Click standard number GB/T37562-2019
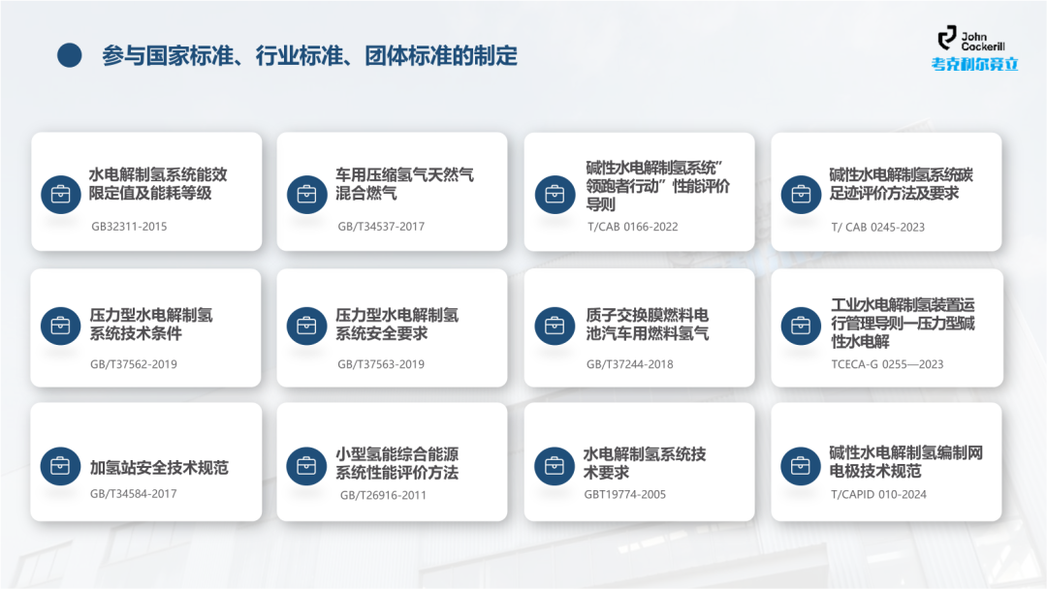The width and height of the screenshot is (1047, 589). point(134,364)
